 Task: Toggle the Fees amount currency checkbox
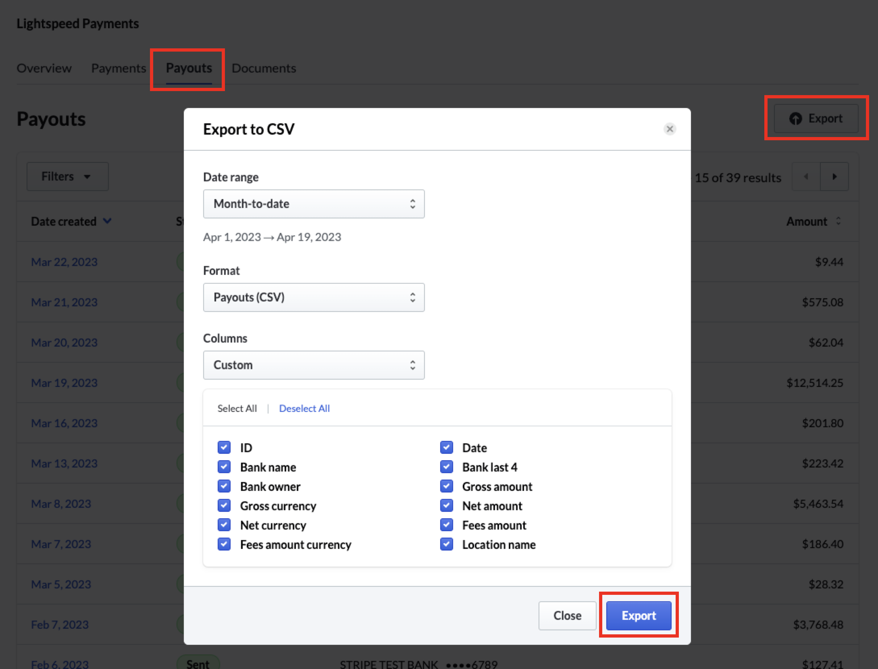(224, 544)
